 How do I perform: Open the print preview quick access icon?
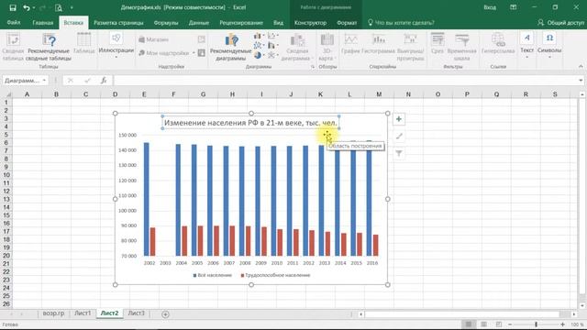click(59, 7)
